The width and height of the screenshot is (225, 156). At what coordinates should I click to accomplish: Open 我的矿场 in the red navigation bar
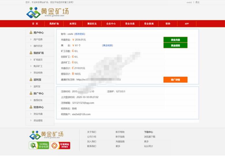coord(54,24)
